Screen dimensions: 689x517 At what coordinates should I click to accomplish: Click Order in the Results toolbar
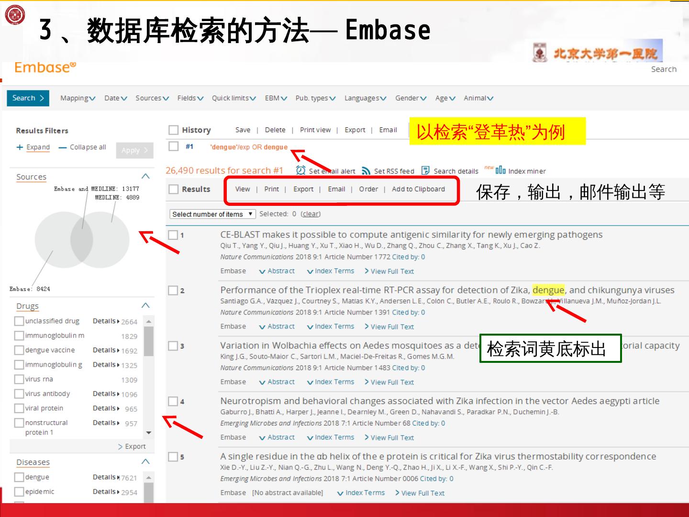pyautogui.click(x=368, y=189)
